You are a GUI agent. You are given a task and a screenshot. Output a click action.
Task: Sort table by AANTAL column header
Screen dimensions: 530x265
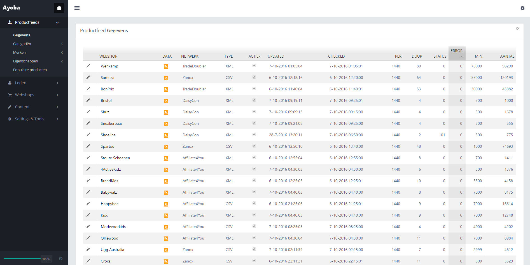[x=507, y=56]
